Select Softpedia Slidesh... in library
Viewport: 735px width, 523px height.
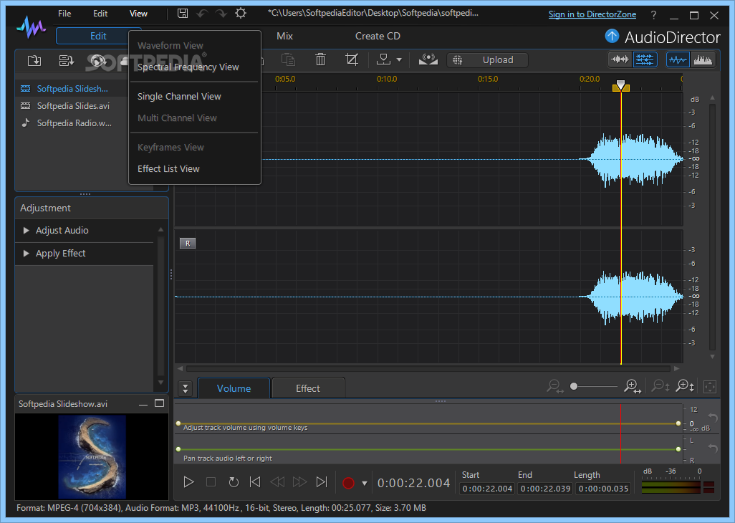point(72,89)
